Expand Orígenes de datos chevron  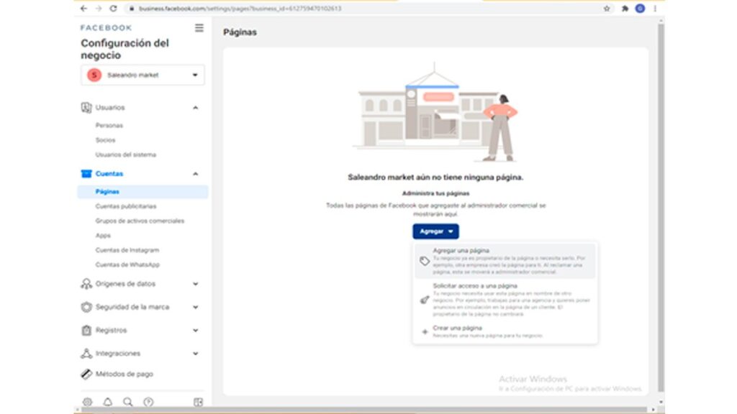[x=196, y=283]
